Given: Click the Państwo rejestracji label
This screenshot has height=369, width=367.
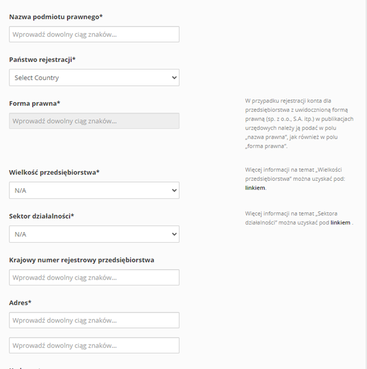Looking at the screenshot, I should tap(42, 60).
